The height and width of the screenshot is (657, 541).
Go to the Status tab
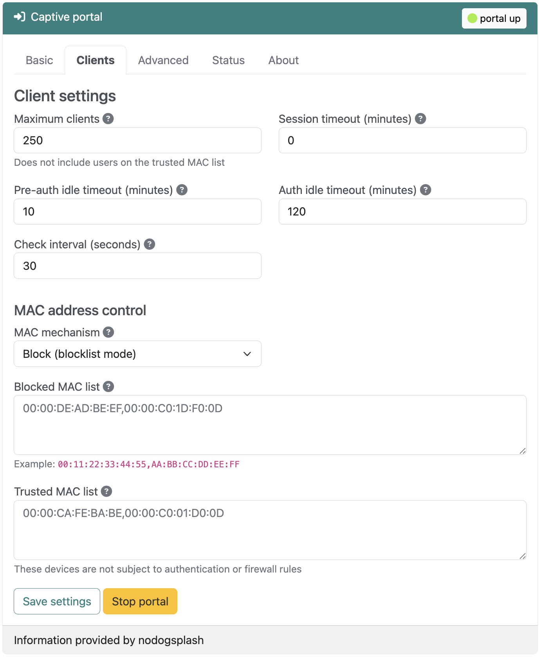pyautogui.click(x=228, y=60)
